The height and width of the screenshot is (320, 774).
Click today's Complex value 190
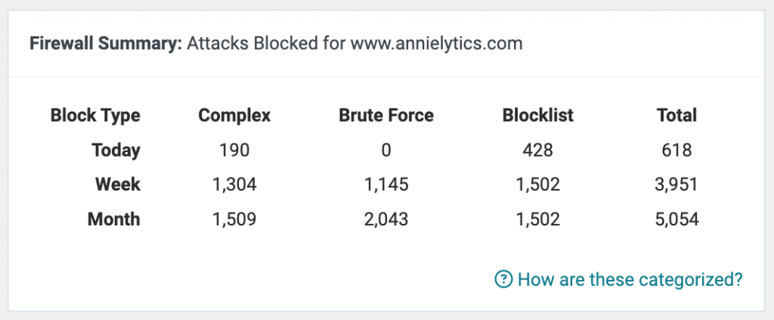coord(234,151)
